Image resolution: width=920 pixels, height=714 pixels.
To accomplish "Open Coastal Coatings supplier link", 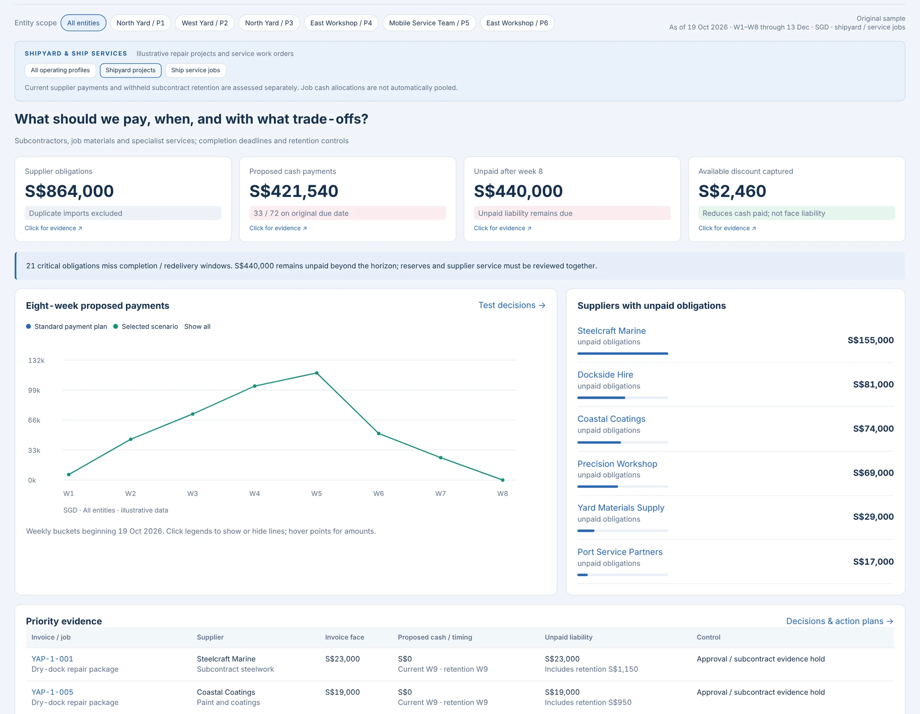I will point(611,419).
